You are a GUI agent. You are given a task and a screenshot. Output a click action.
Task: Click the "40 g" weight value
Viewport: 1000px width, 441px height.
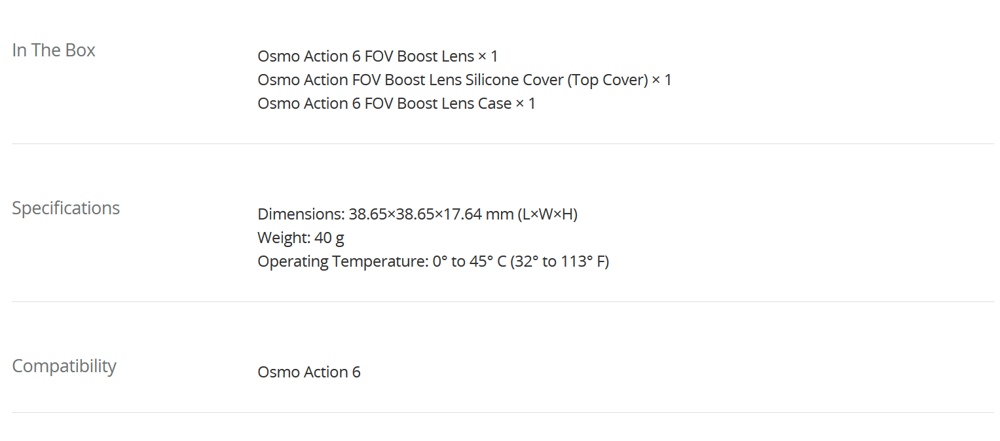click(x=329, y=238)
